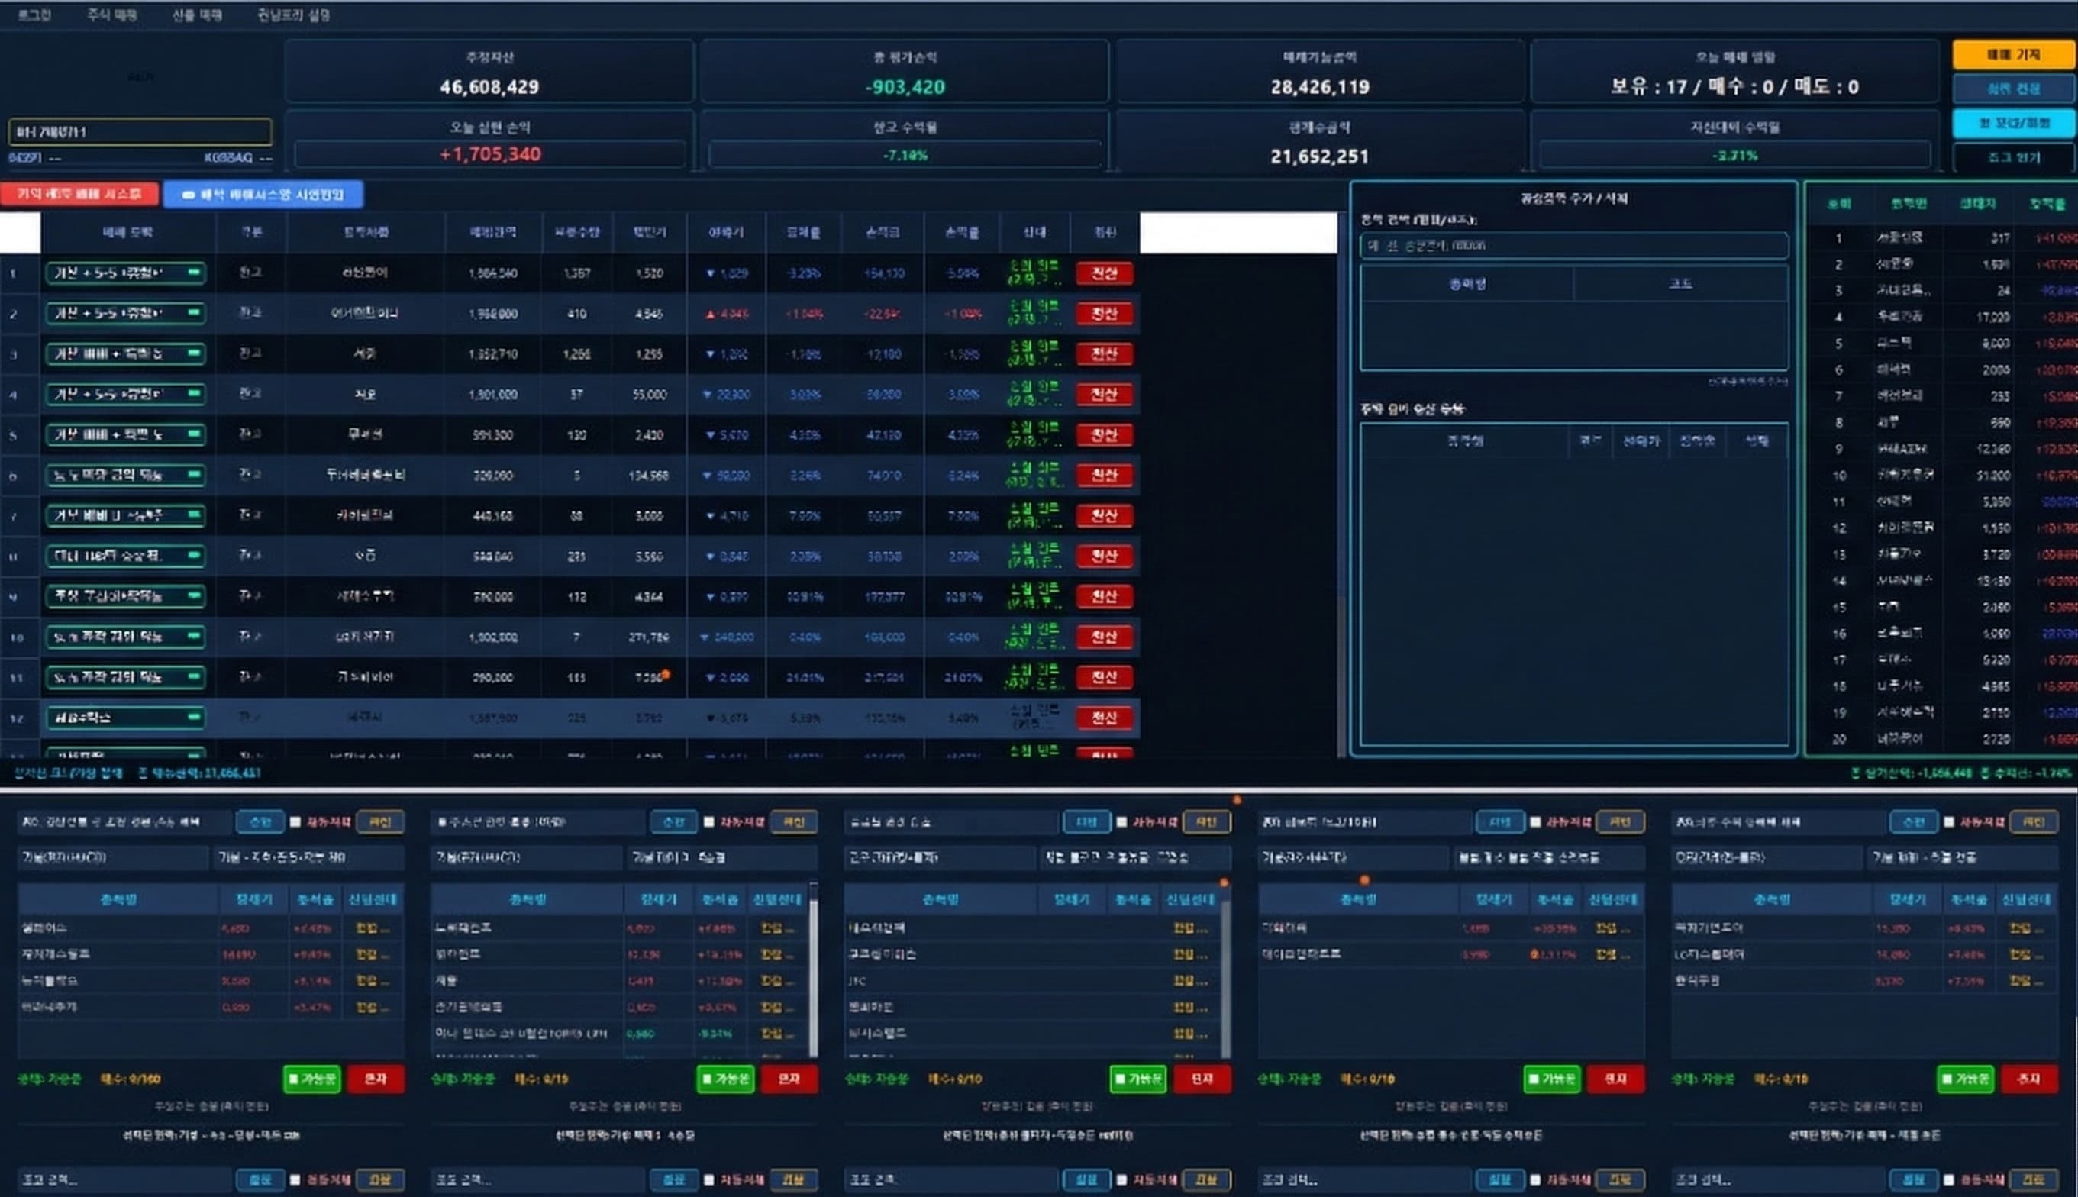Screen dimensions: 2078x1197
Task: Open the strategy selector dropdown in row 6
Action: [125, 475]
